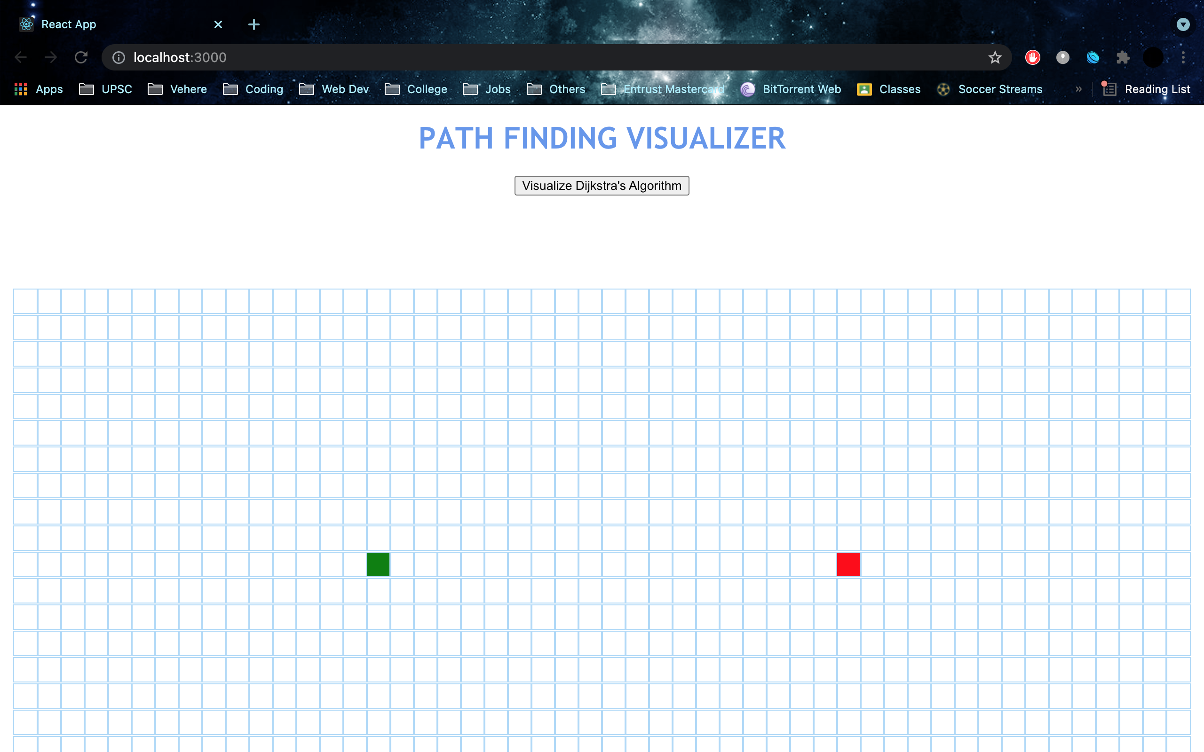The height and width of the screenshot is (752, 1204).
Task: Expand the overflow bookmarks chevron
Action: [1078, 89]
